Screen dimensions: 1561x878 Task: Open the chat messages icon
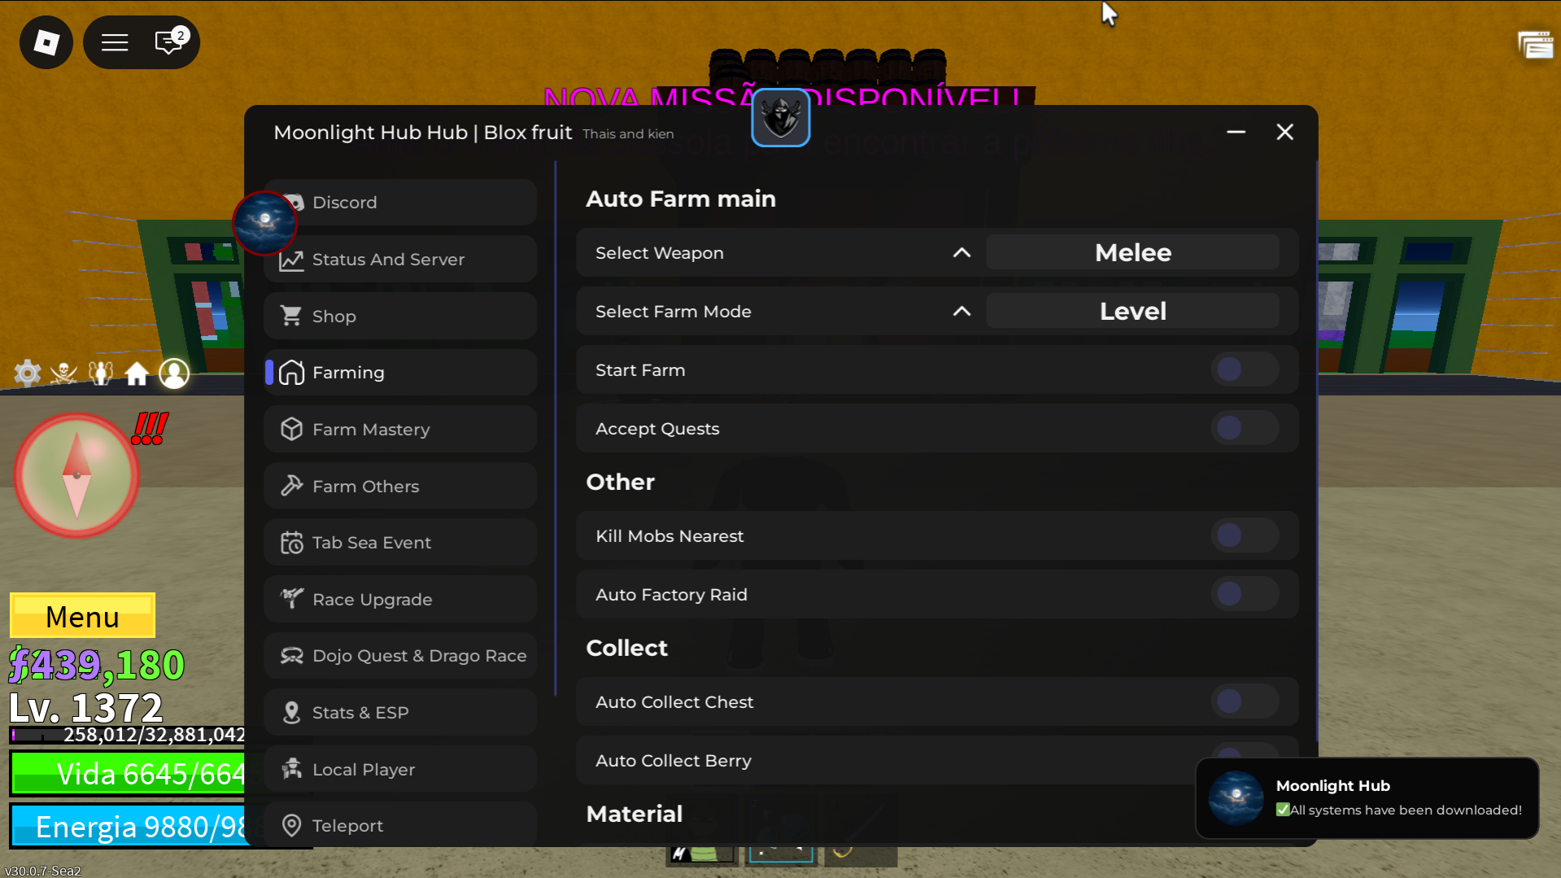click(x=169, y=42)
